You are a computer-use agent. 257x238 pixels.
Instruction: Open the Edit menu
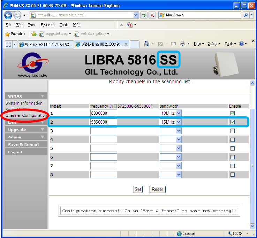coord(19,25)
